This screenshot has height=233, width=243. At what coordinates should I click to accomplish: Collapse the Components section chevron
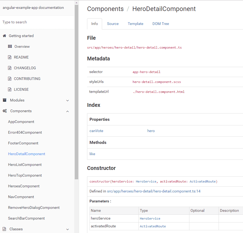pyautogui.click(x=68, y=111)
